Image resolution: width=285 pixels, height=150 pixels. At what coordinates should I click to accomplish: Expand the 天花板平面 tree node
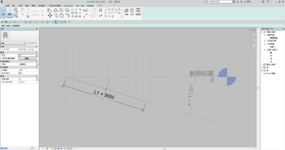pos(264,41)
